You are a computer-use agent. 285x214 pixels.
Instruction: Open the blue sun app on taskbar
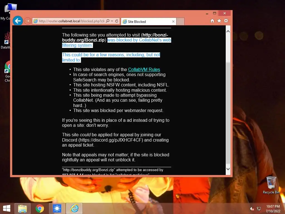pos(57,208)
